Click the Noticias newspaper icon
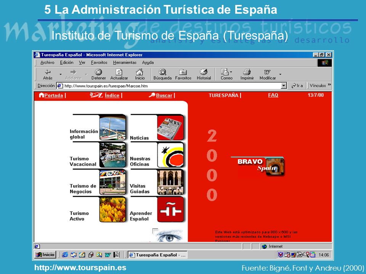Viewport: 366px width, 274px height. pos(170,128)
